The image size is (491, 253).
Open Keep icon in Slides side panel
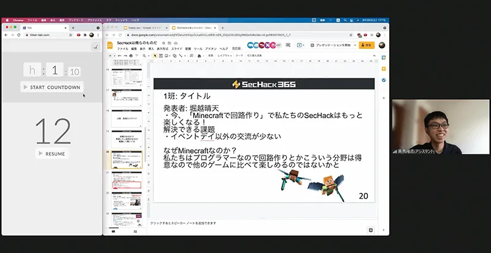(384, 69)
